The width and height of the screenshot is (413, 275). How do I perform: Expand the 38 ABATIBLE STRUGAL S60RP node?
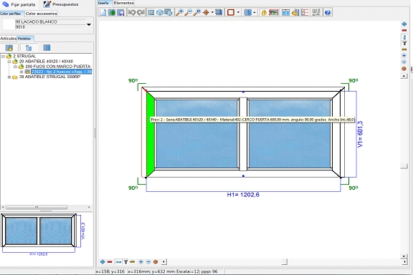coord(9,77)
